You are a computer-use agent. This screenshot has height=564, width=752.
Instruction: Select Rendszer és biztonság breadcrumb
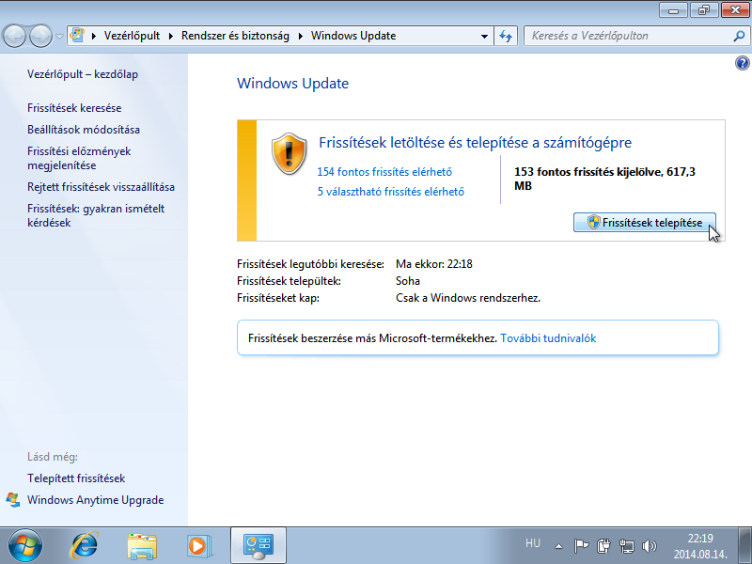235,36
